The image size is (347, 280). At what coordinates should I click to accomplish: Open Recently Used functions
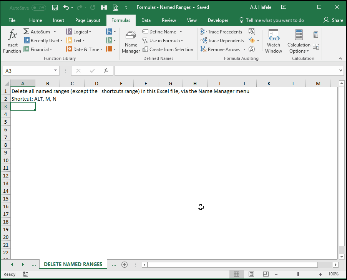tap(43, 40)
